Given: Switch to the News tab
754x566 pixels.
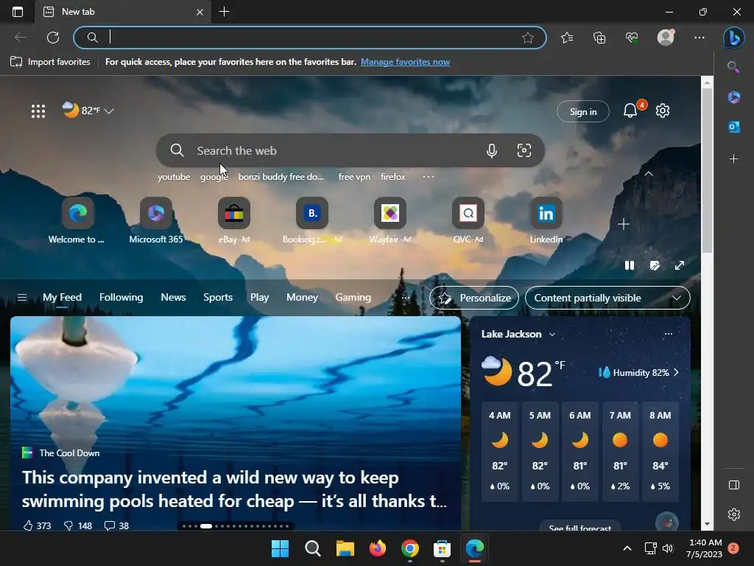Looking at the screenshot, I should point(173,298).
